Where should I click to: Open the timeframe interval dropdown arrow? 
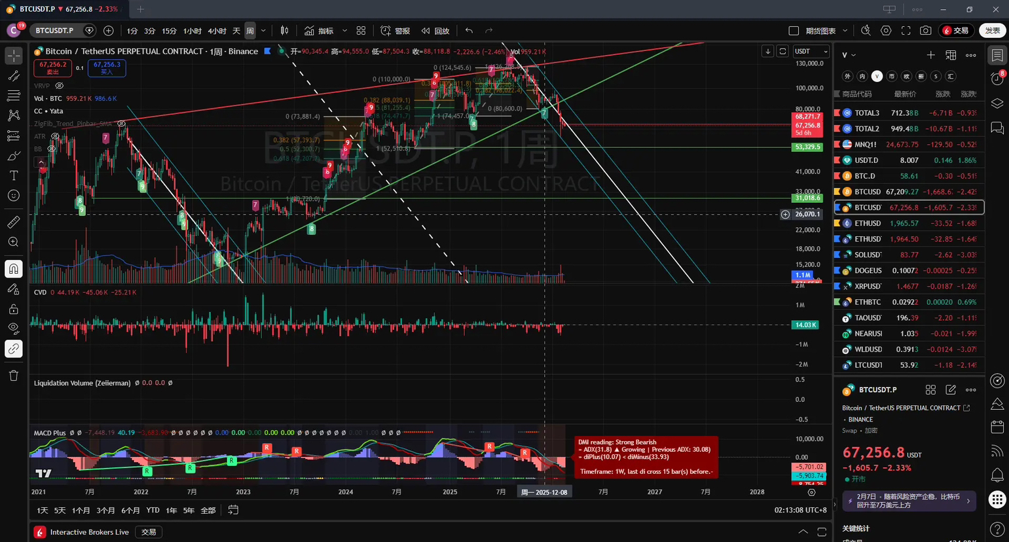(263, 31)
